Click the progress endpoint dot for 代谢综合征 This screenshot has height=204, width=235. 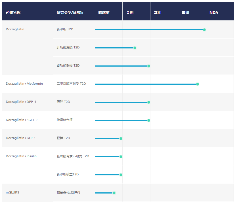pos(149,120)
